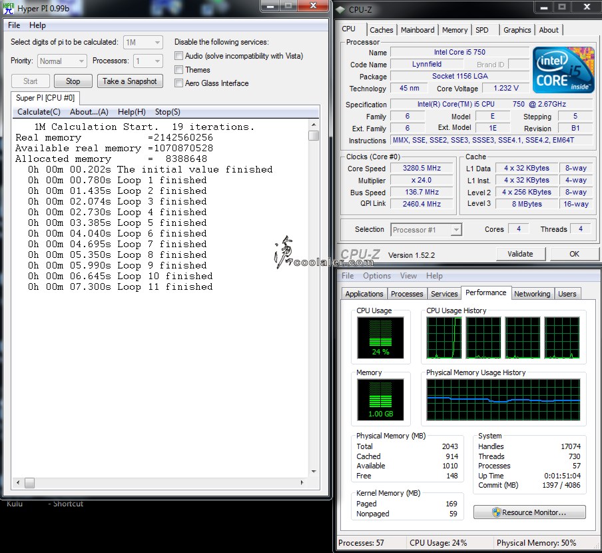The width and height of the screenshot is (602, 553).
Task: Click 'Physical Memory: 50%' in the status bar
Action: (536, 542)
